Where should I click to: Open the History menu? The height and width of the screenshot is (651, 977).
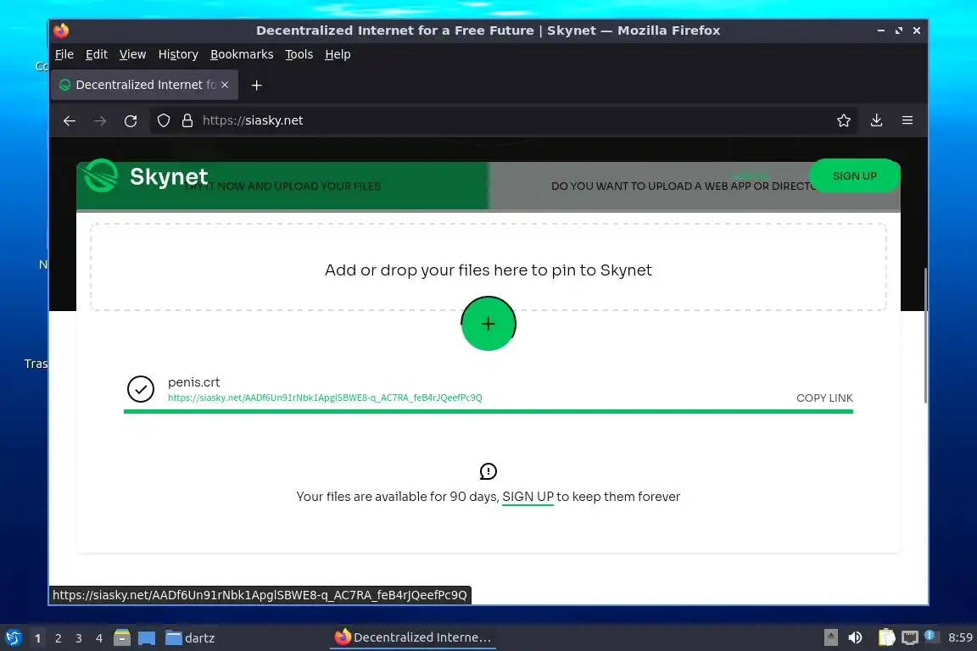[x=178, y=54]
